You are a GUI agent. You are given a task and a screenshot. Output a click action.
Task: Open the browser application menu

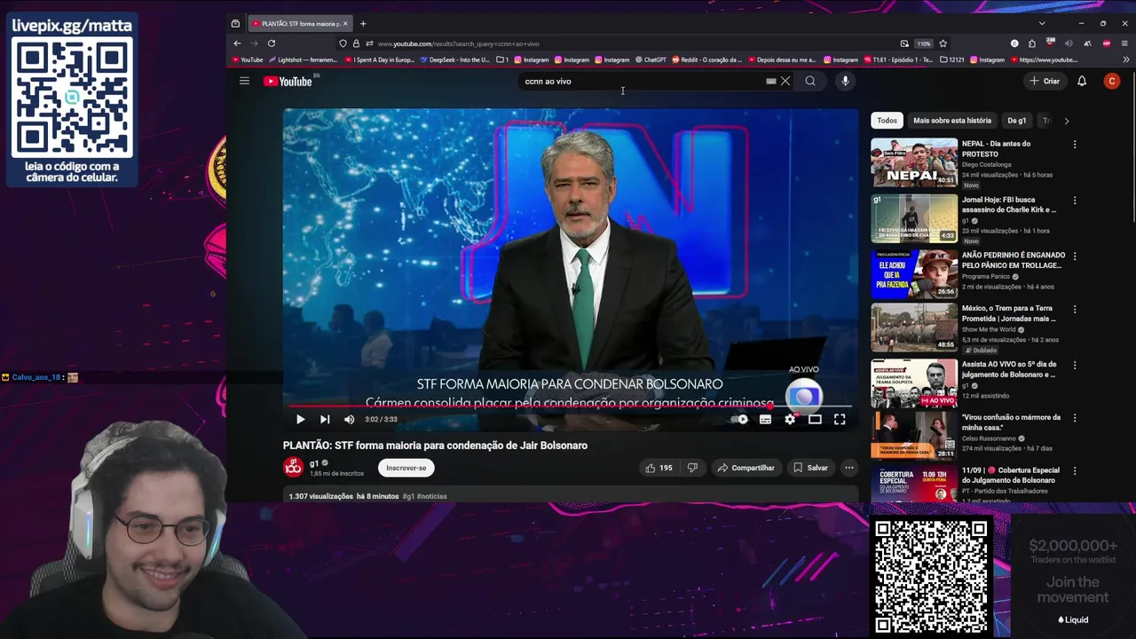[x=1125, y=43]
